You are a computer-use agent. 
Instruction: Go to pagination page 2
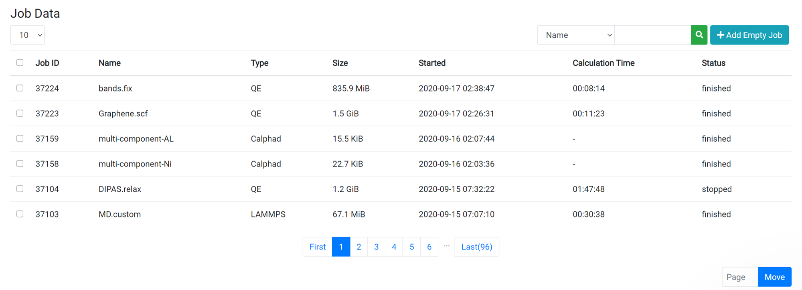click(x=359, y=247)
